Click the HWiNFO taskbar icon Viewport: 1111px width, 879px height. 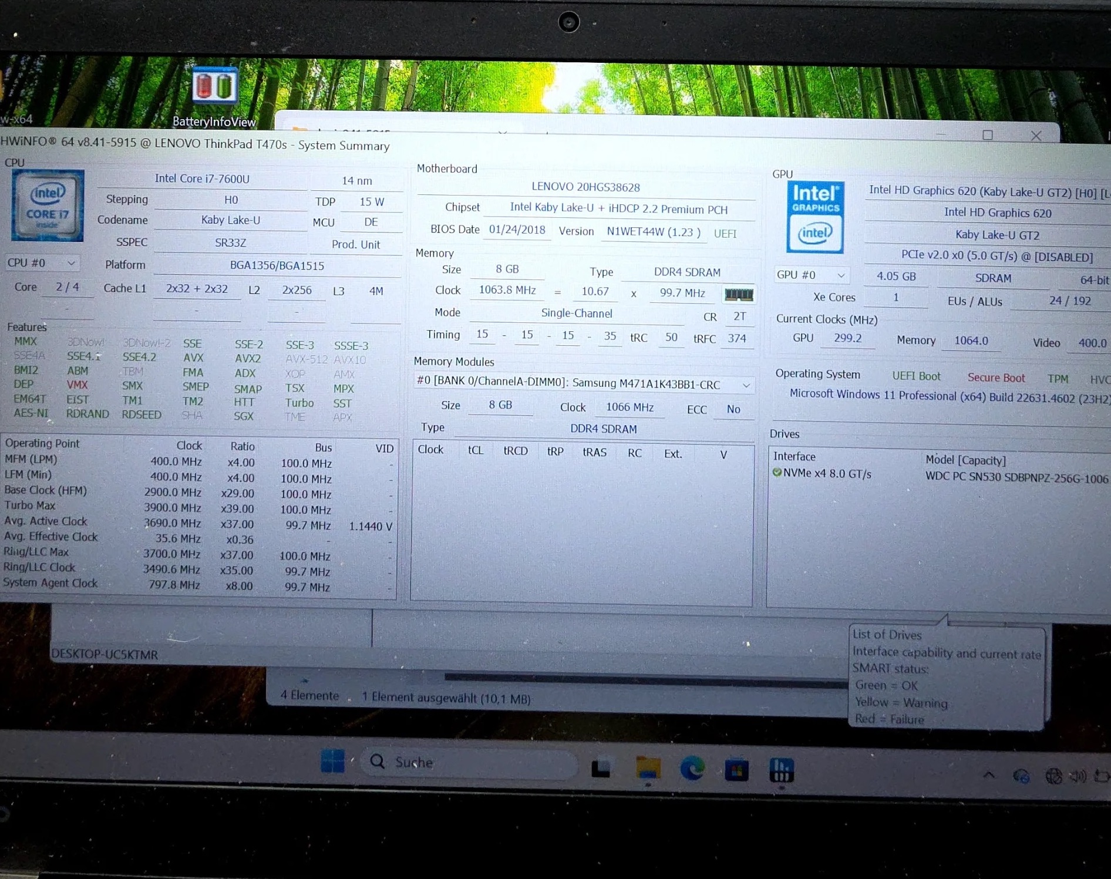[781, 770]
